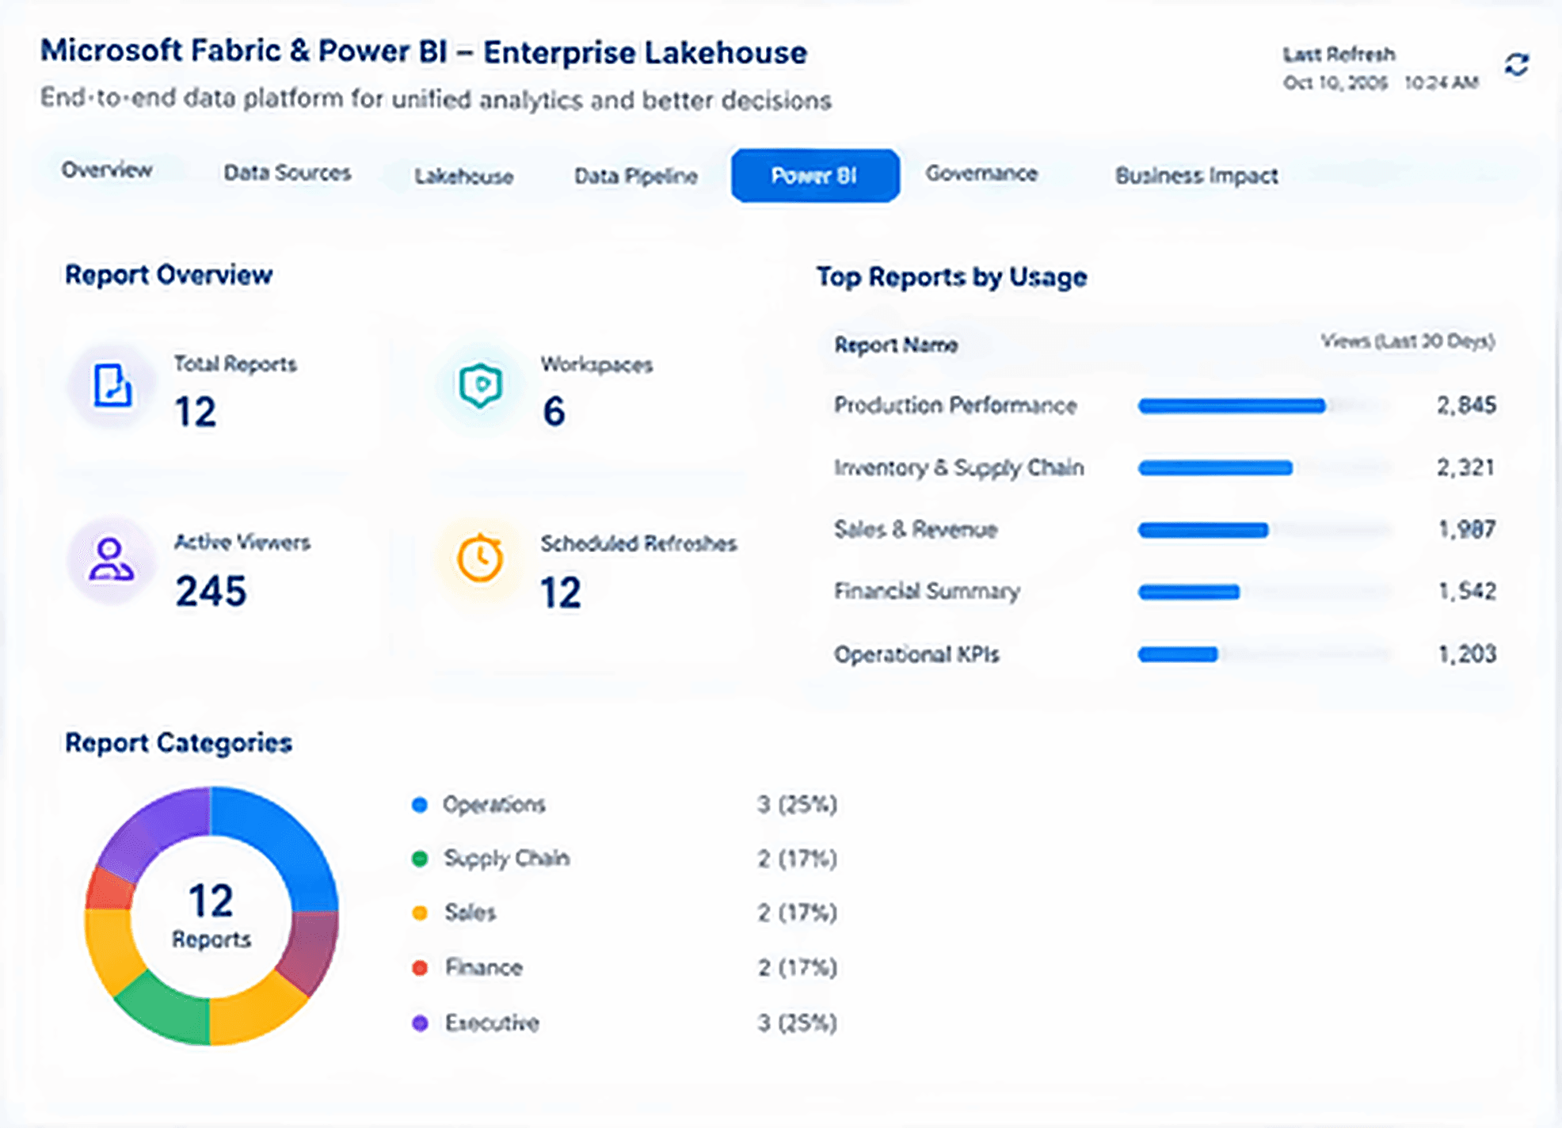Open the Inventory & Supply Chain report name

pyautogui.click(x=958, y=468)
